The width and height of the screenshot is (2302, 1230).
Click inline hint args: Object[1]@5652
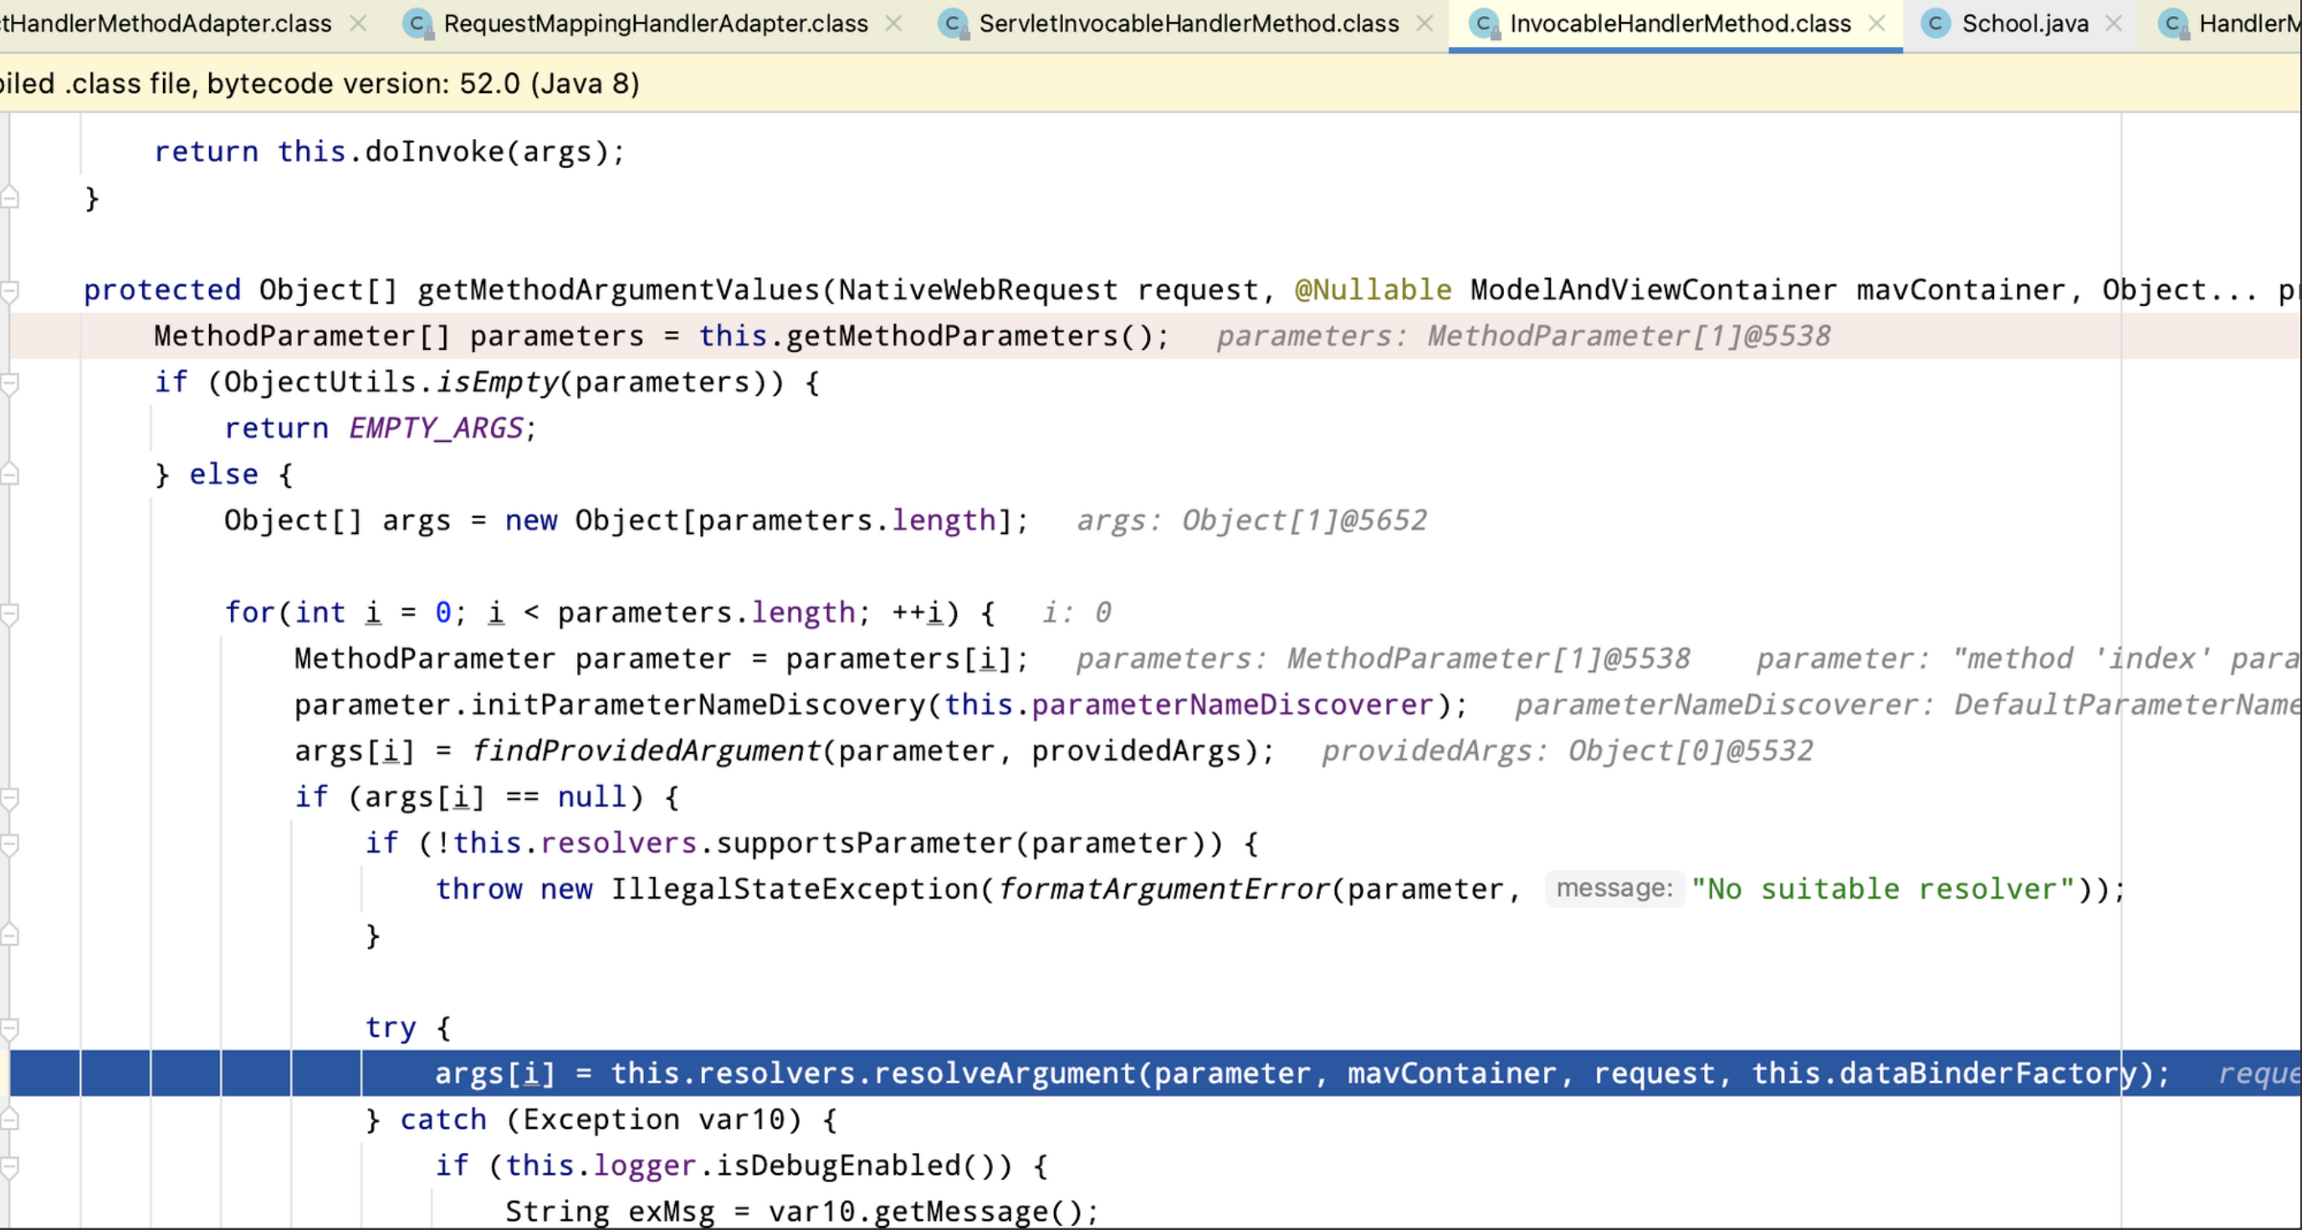pyautogui.click(x=1251, y=520)
